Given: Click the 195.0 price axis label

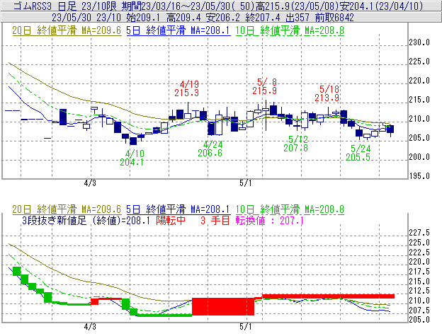Looking at the screenshot, I should point(419,176).
